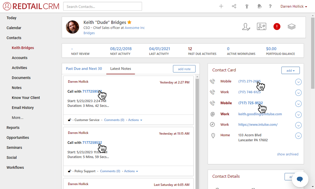Click the Bridges family link
Viewport: 315px width, 189px height.
89,33
